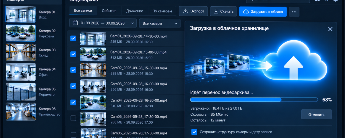Open the По камерам tab
Screen dimensions: 345x138
coord(162,11)
